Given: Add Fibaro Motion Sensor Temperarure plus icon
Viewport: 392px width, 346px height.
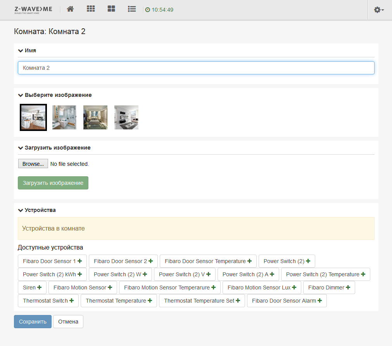Looking at the screenshot, I should [213, 287].
